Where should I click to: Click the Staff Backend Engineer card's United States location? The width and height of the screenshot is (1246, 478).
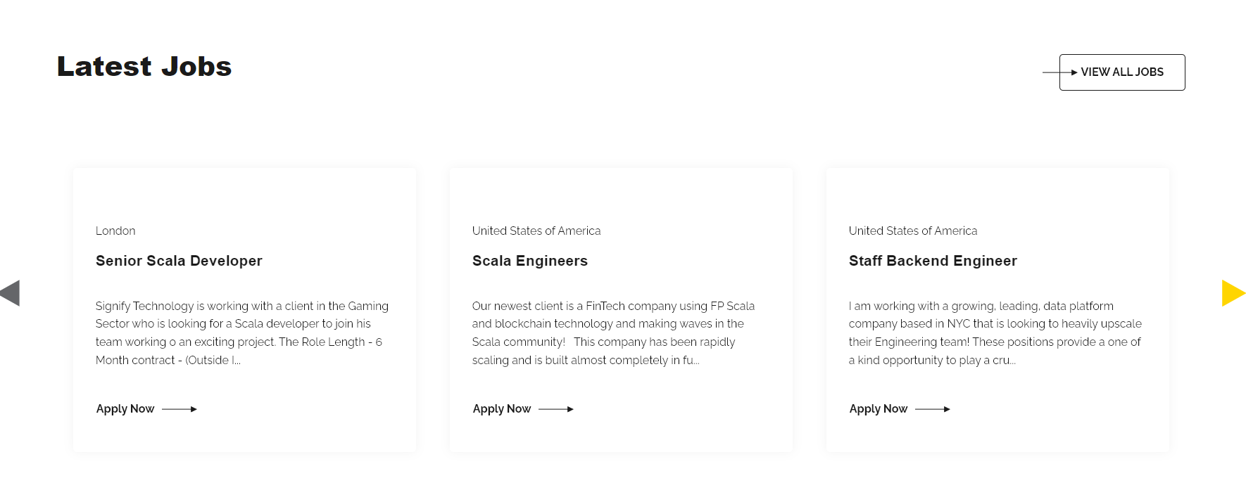click(913, 231)
